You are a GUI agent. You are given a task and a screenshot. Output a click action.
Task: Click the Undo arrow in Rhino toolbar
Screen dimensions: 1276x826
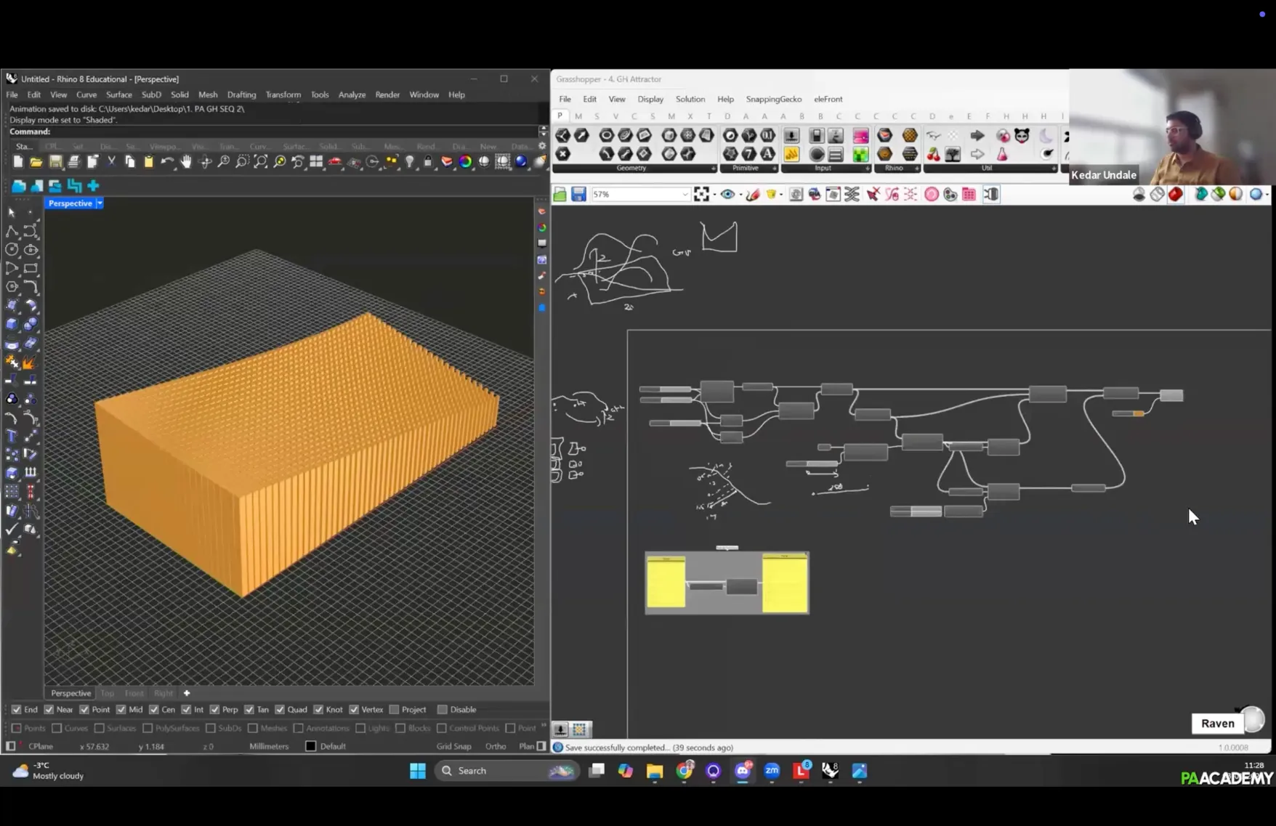pyautogui.click(x=167, y=162)
